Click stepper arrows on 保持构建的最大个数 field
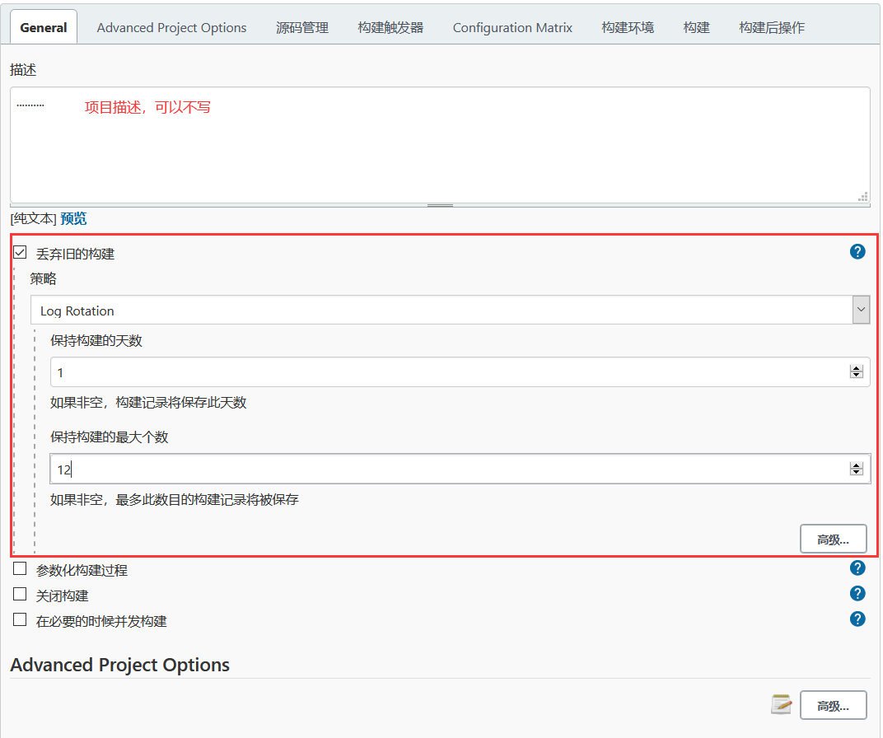Viewport: 883px width, 738px height. click(x=856, y=469)
